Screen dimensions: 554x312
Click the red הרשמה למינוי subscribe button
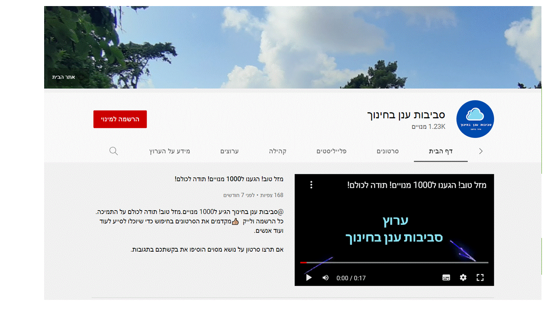click(120, 119)
